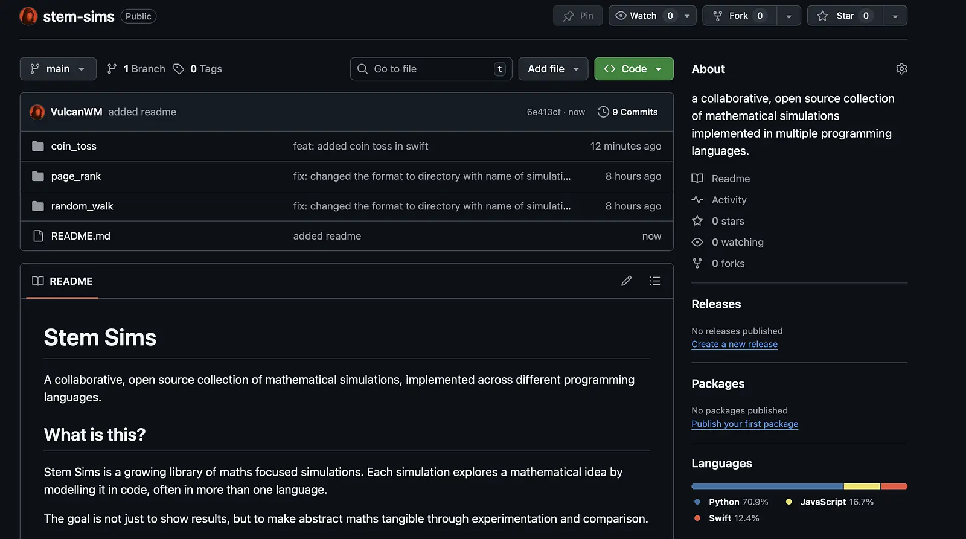Image resolution: width=966 pixels, height=539 pixels.
Task: Click the pencil icon to edit README
Action: [626, 281]
